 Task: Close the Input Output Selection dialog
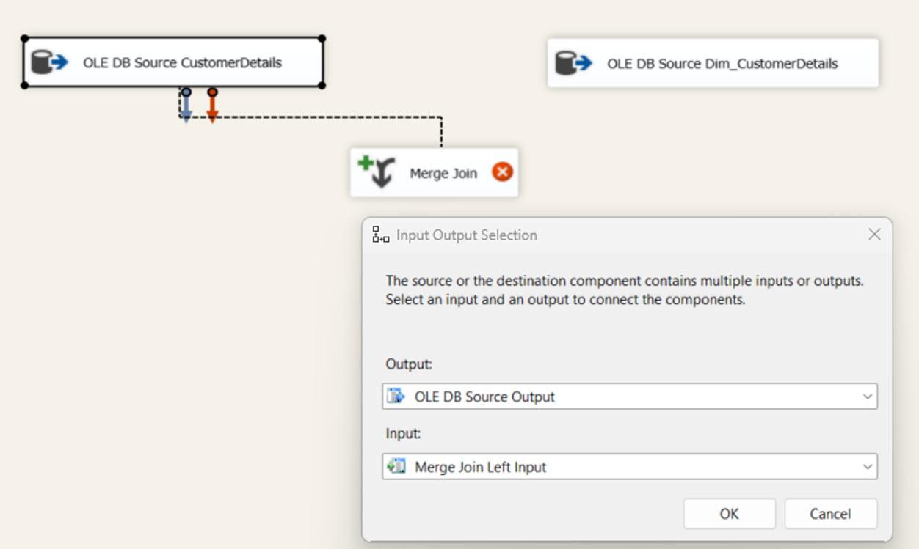click(874, 235)
